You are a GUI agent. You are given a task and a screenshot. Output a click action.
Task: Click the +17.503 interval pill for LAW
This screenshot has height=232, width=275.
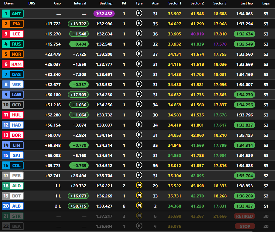[78, 95]
